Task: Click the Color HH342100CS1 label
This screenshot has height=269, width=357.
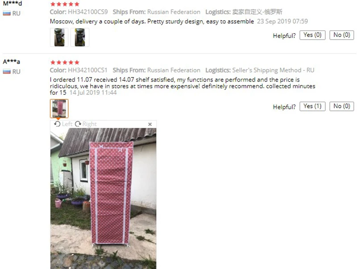Action: pyautogui.click(x=79, y=70)
